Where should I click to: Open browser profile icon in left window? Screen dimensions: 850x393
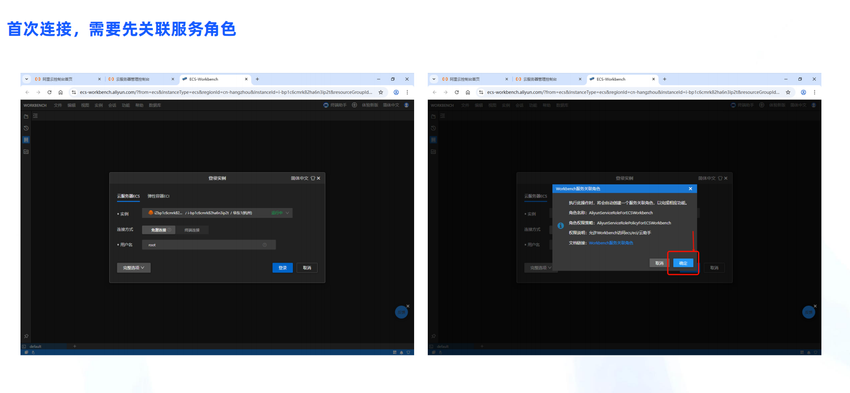396,92
